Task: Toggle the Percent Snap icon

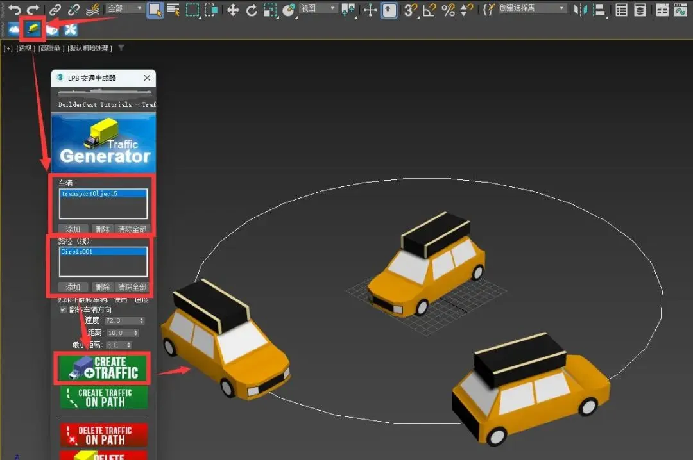Action: pos(449,10)
